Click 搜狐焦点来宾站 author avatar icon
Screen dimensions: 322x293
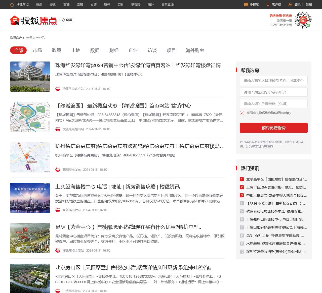point(58,89)
